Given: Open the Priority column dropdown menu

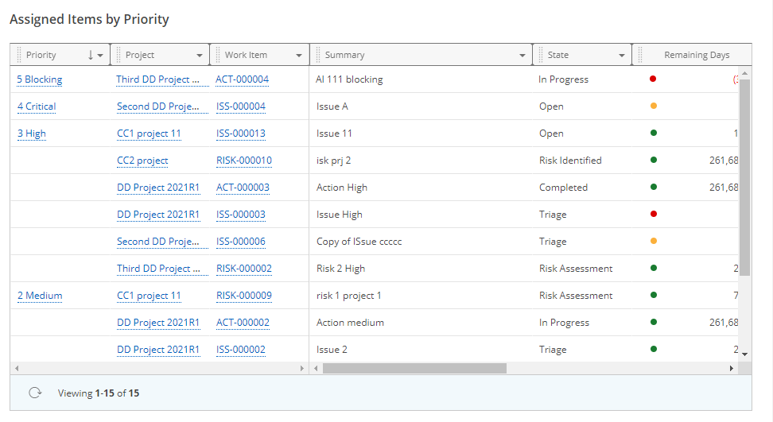Looking at the screenshot, I should pos(100,56).
